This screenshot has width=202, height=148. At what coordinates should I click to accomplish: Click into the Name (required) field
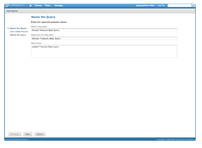click(x=104, y=30)
